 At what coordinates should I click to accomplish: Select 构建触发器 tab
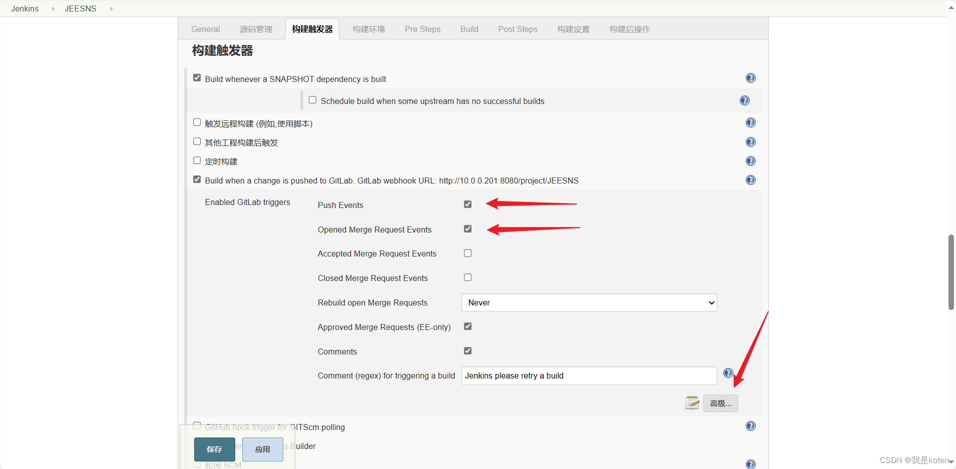click(312, 29)
